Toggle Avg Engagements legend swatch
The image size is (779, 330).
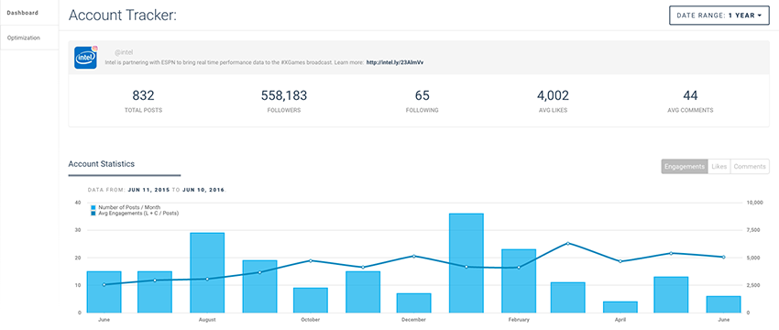click(x=93, y=214)
